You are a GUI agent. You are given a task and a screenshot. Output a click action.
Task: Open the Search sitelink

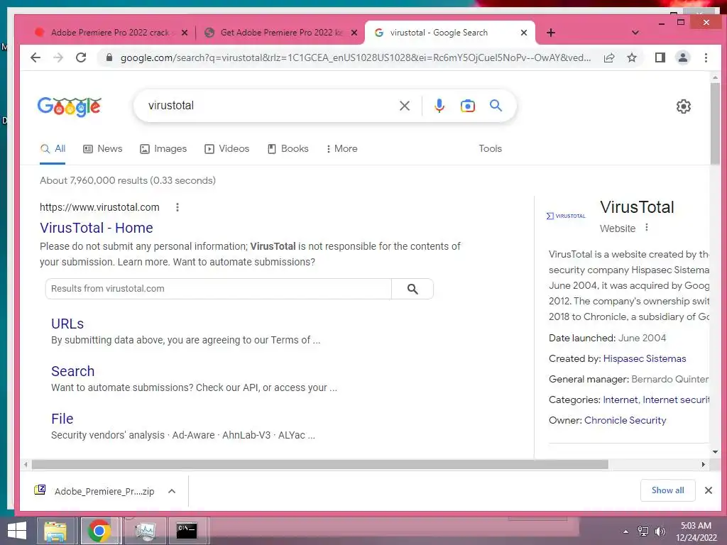[x=73, y=371]
